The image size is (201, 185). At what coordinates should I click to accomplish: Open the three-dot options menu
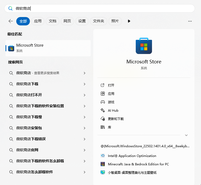(x=190, y=21)
